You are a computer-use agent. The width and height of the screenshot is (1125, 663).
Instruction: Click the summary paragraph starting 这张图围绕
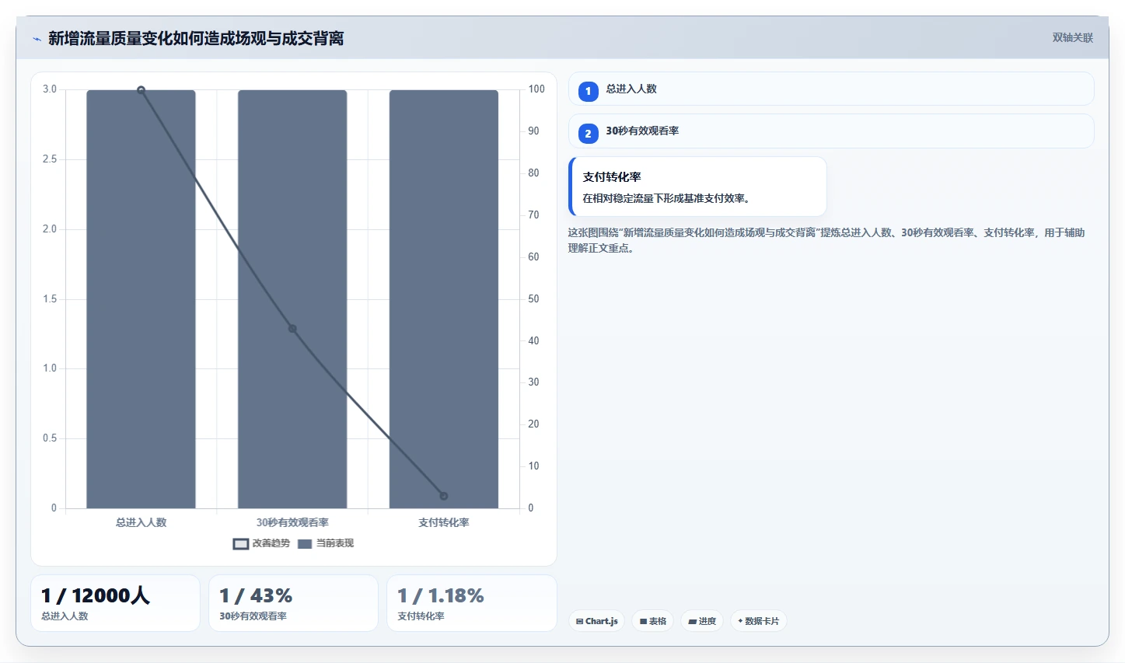[x=826, y=240]
